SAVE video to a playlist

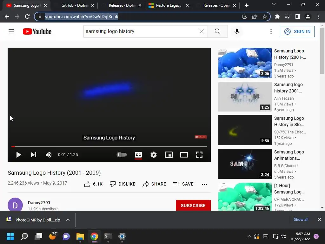pyautogui.click(x=183, y=184)
